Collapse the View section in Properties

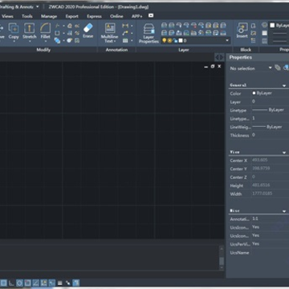(x=284, y=153)
